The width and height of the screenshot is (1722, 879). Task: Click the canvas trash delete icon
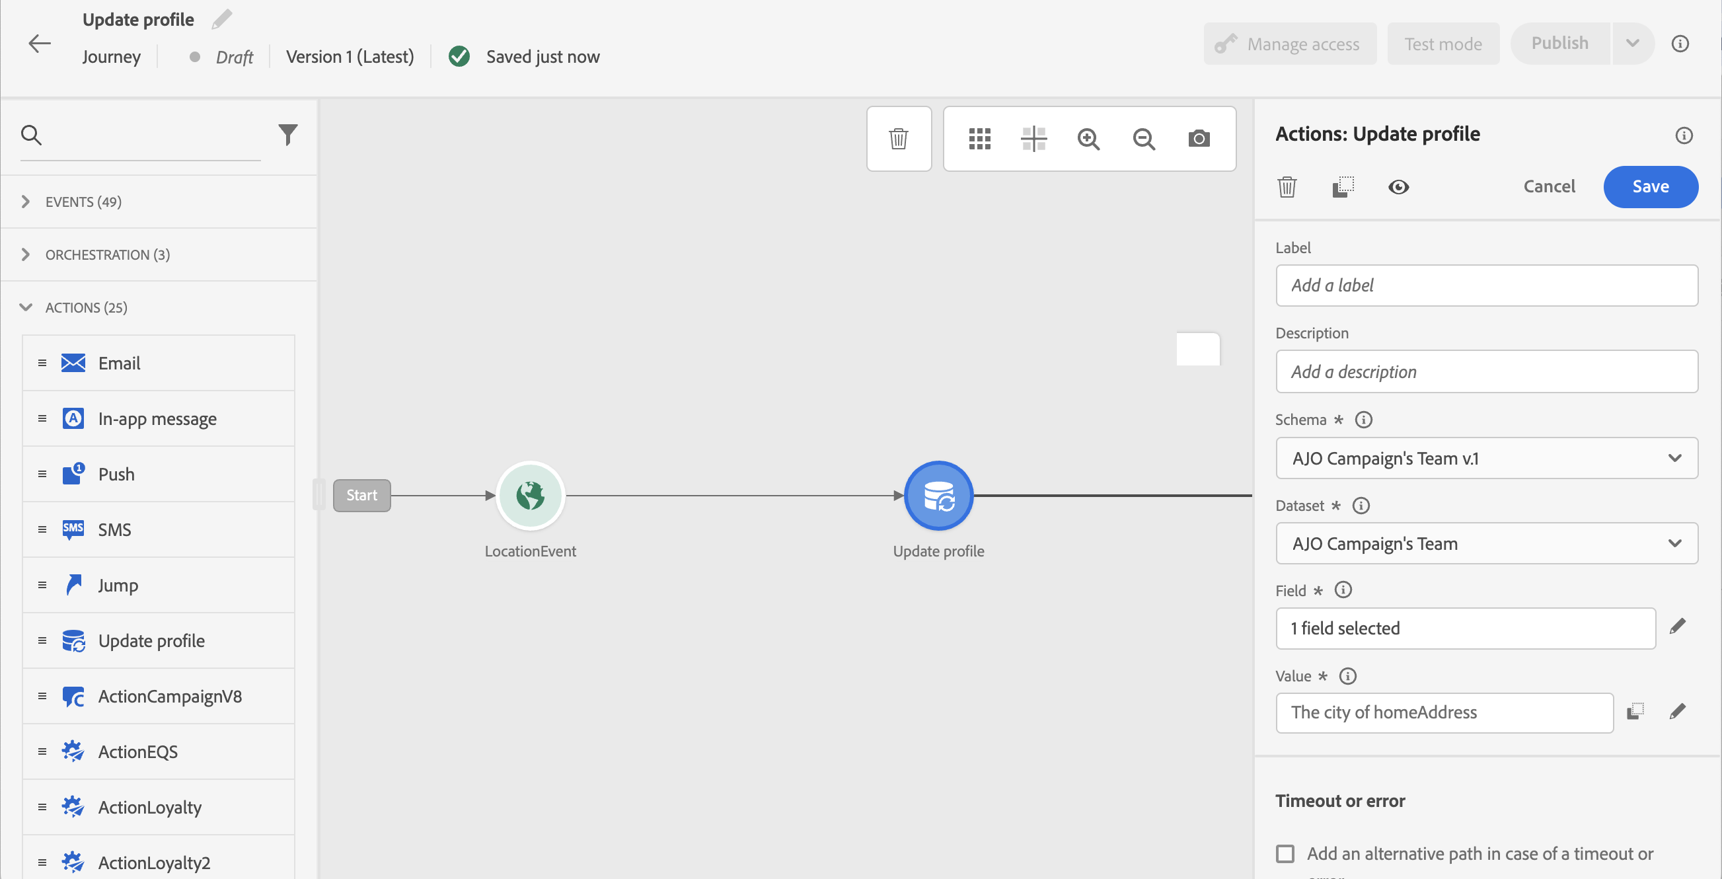tap(899, 139)
